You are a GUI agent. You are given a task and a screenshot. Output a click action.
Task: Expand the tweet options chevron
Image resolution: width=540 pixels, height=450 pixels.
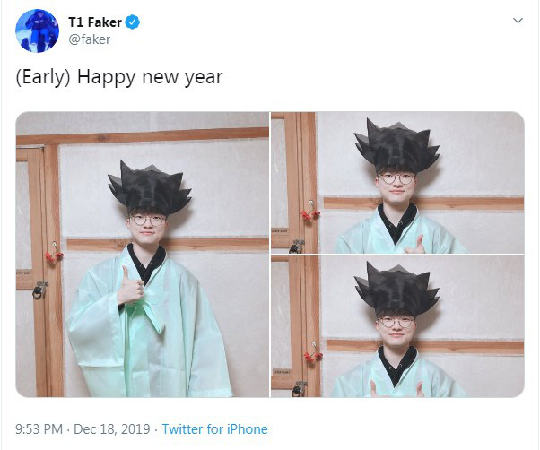tap(518, 21)
